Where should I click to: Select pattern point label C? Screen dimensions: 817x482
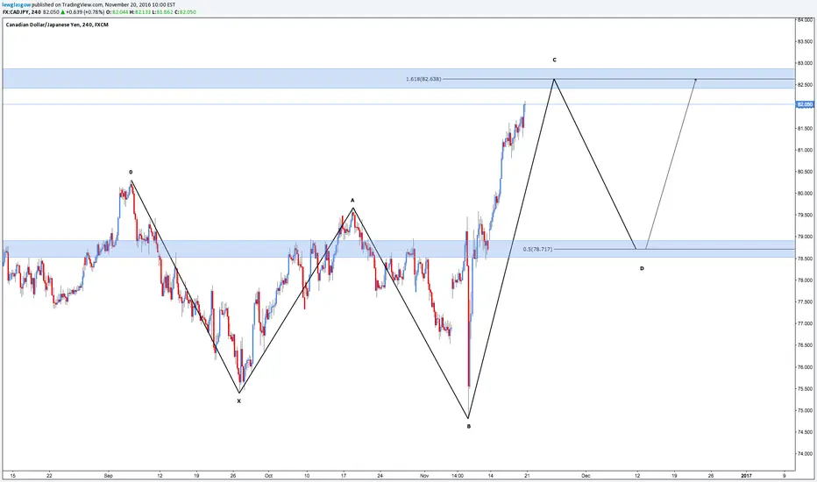point(554,60)
